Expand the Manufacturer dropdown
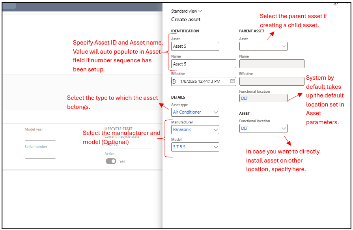The height and width of the screenshot is (230, 353). 216,129
